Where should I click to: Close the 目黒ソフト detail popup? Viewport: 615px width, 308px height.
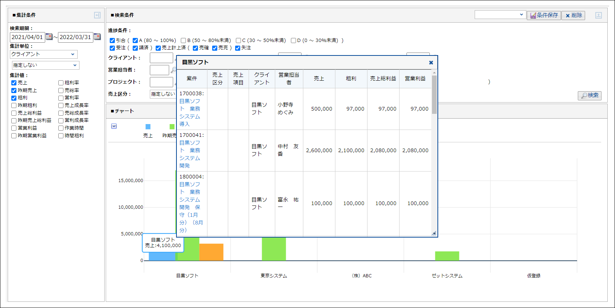[431, 62]
